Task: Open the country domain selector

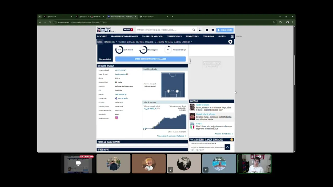Action: [x=113, y=31]
